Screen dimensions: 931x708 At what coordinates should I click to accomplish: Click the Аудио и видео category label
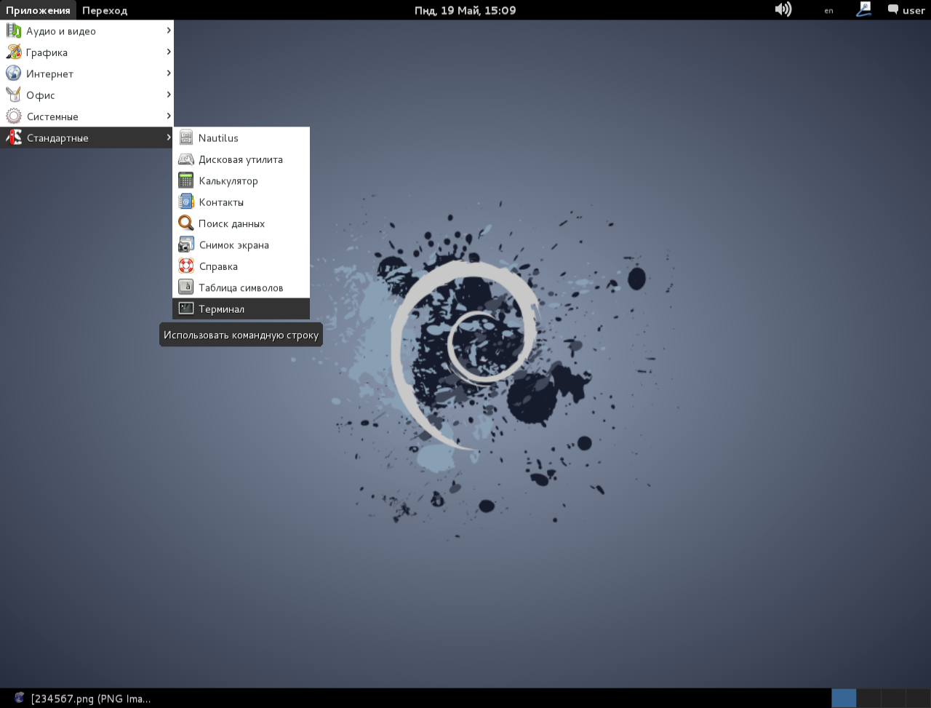[61, 31]
